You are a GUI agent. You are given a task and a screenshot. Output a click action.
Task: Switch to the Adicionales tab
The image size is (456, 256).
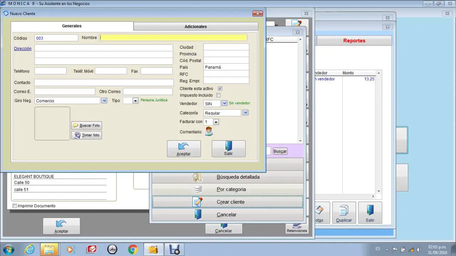(196, 27)
